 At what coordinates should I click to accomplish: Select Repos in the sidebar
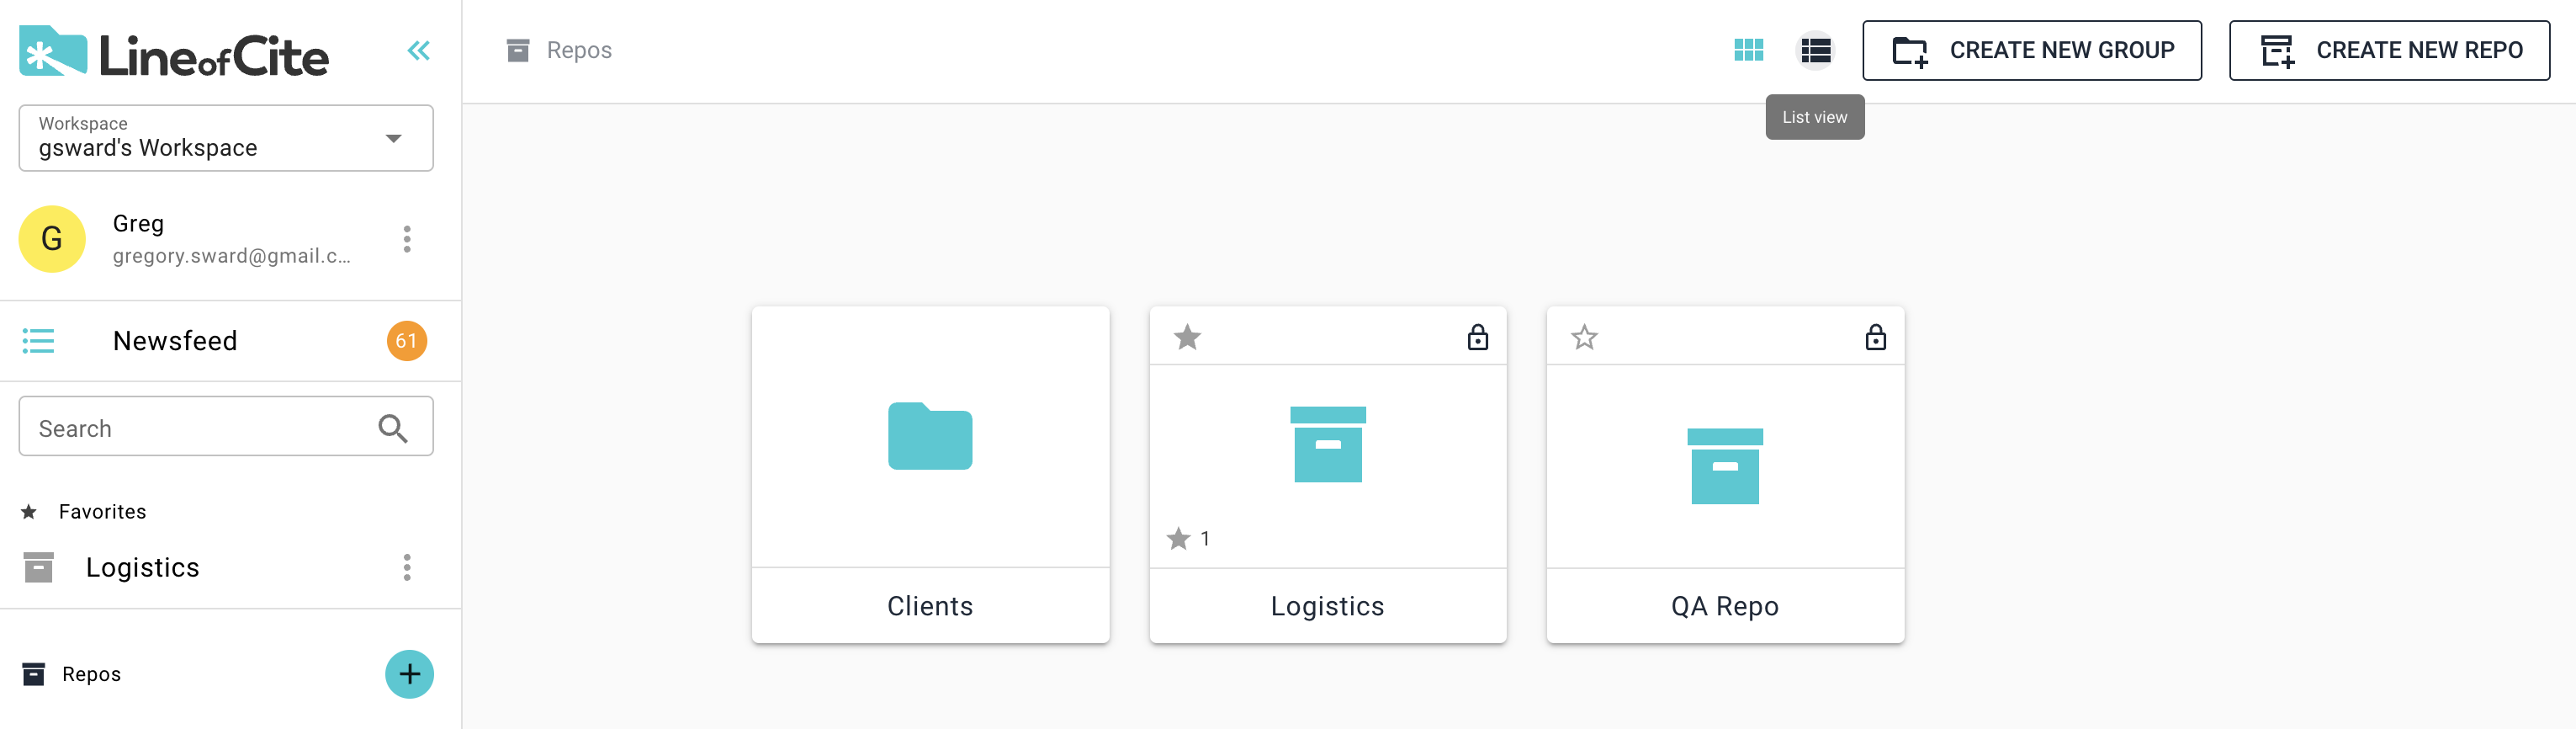pyautogui.click(x=91, y=674)
